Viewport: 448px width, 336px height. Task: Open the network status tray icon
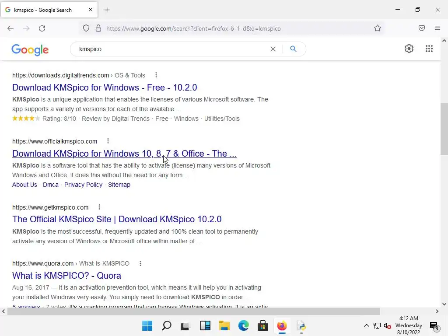(x=377, y=325)
